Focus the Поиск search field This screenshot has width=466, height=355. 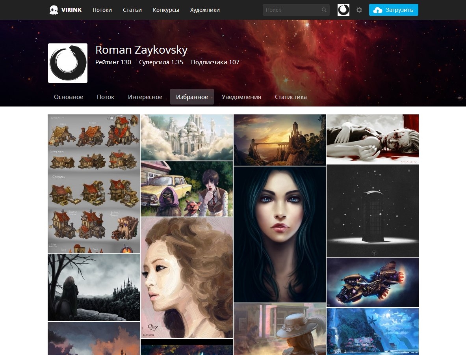[x=296, y=10]
